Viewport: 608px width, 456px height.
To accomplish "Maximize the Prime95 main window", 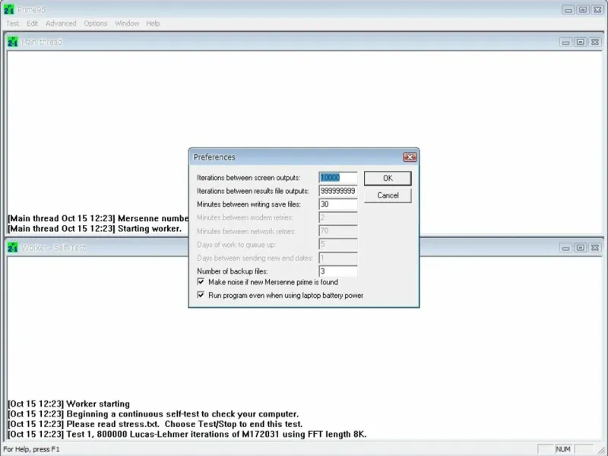I will point(583,10).
